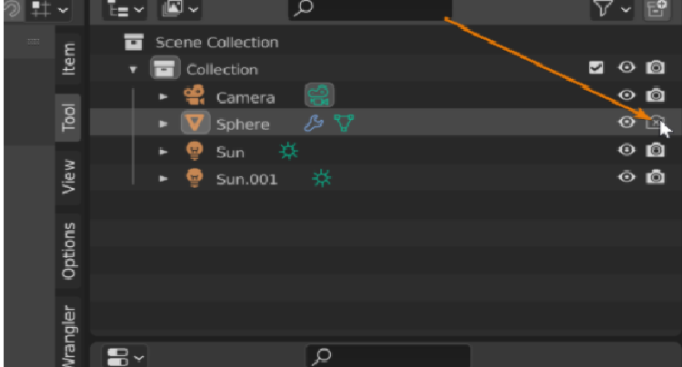The width and height of the screenshot is (682, 367).
Task: Switch to the Tool sidebar tab
Action: tap(69, 119)
